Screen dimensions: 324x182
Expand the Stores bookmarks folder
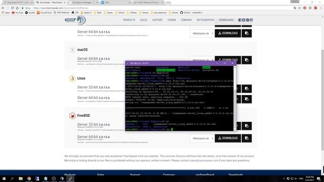108,13
